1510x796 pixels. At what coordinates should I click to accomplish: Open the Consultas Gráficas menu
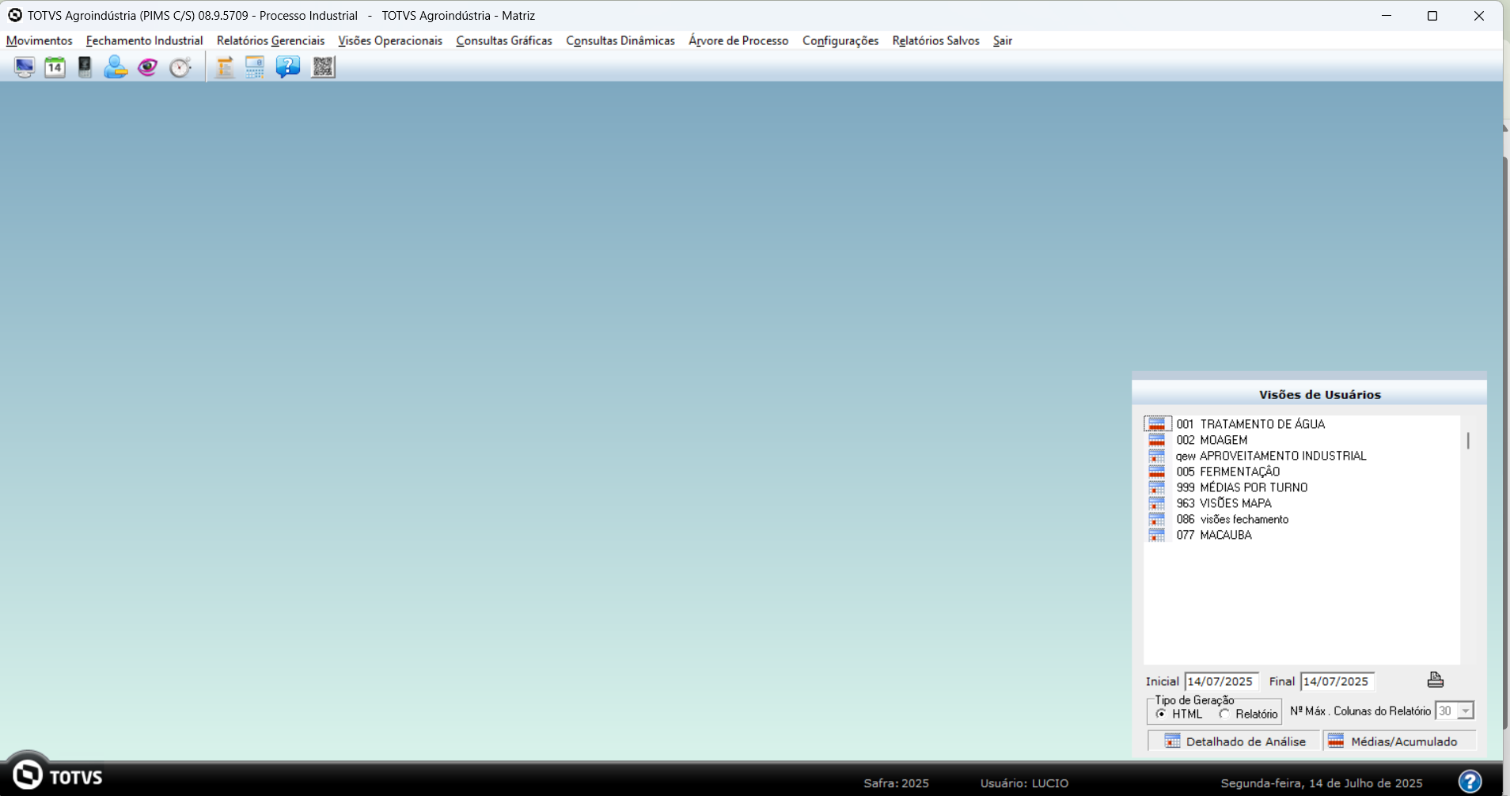coord(504,40)
